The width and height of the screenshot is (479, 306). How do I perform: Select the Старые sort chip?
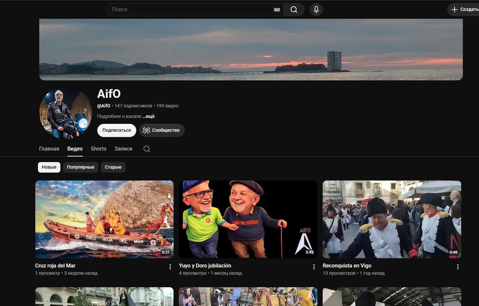(113, 167)
